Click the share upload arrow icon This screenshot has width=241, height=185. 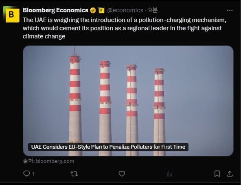pyautogui.click(x=230, y=174)
